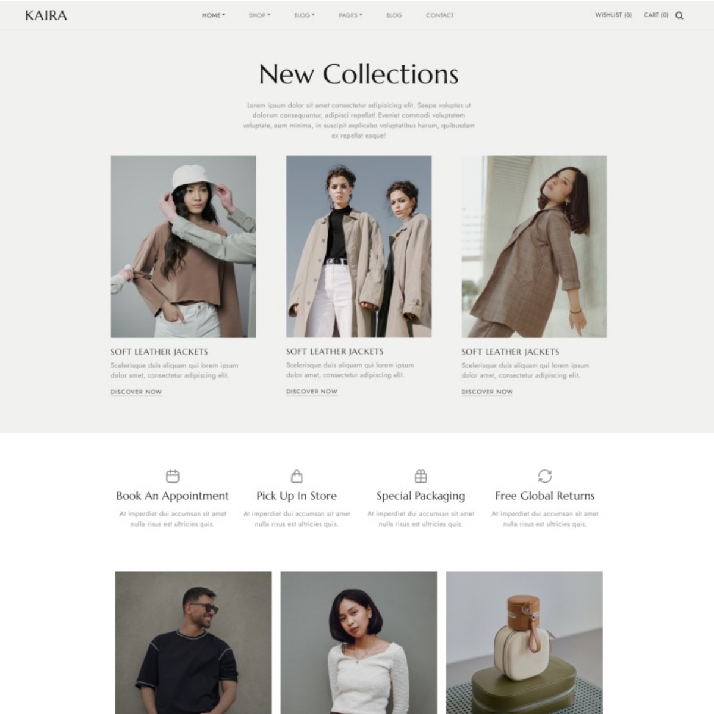Click Discover Now under the bucket hat photo
The width and height of the screenshot is (714, 714).
136,392
